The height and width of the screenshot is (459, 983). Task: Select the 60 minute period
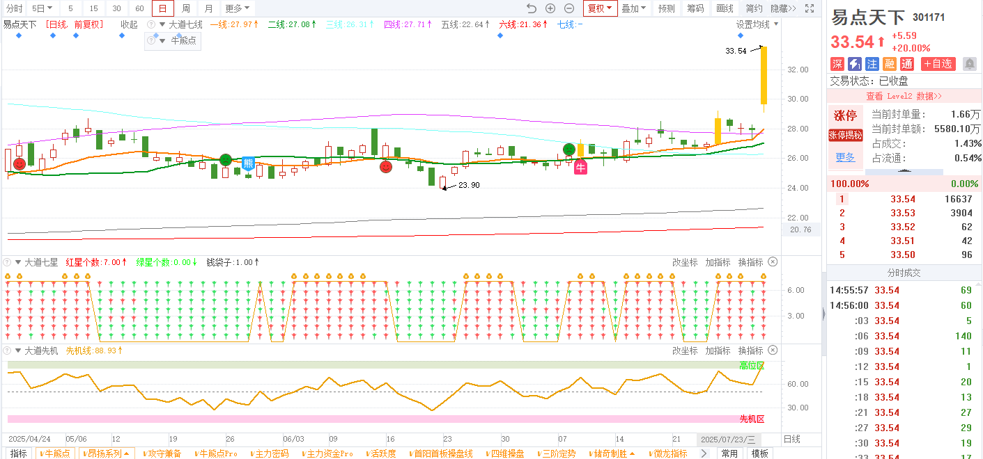coord(139,8)
